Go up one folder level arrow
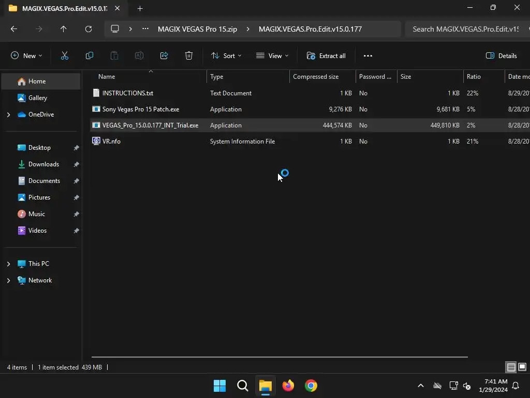The image size is (530, 398). 64,29
